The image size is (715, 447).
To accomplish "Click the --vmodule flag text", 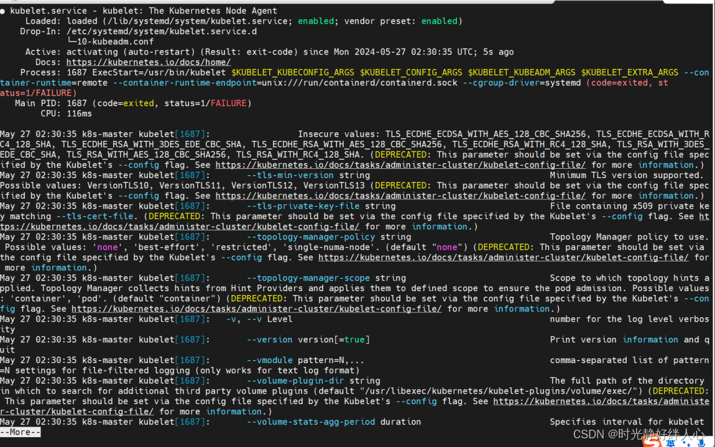I will pyautogui.click(x=269, y=360).
